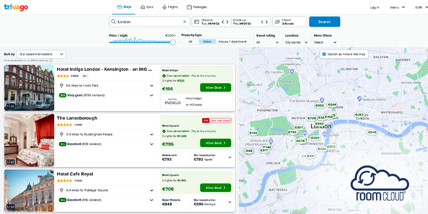
Task: Open the Hotel Indigo photo thumbnail
Action: [x=29, y=88]
